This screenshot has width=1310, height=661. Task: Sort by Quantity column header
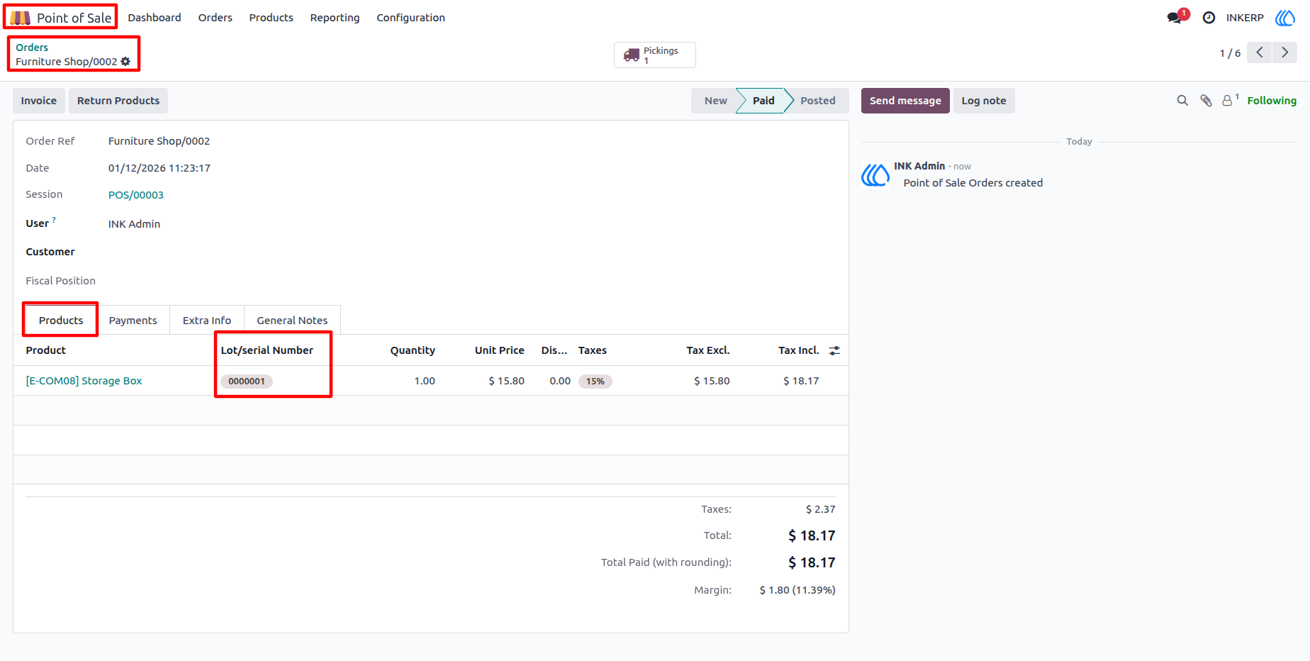click(413, 350)
